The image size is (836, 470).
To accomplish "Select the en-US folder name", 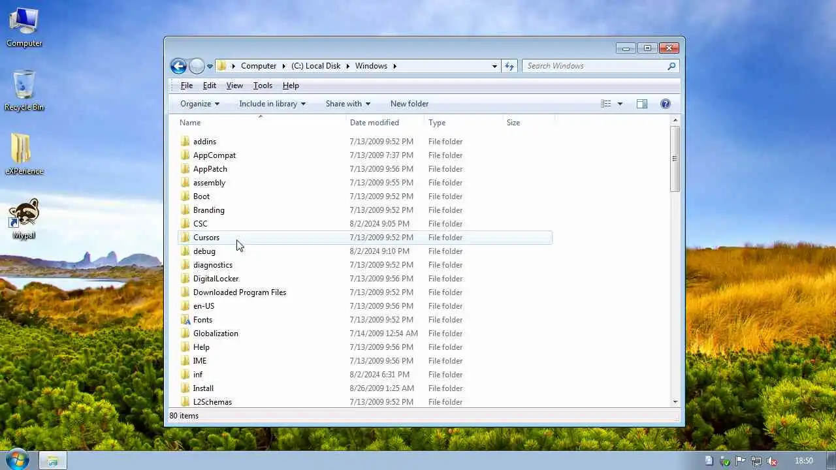I will tap(204, 306).
